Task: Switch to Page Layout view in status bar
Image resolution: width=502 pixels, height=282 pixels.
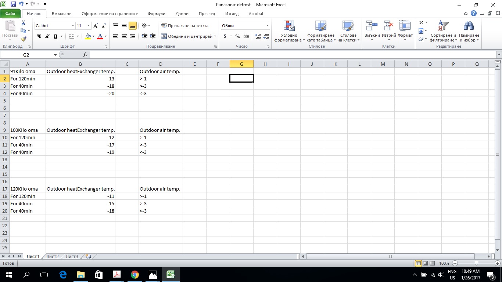Action: pos(425,263)
